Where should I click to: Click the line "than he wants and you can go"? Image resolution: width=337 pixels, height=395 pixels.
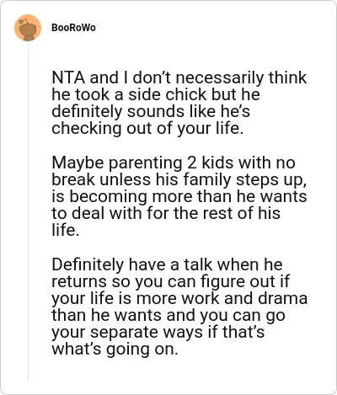168,315
